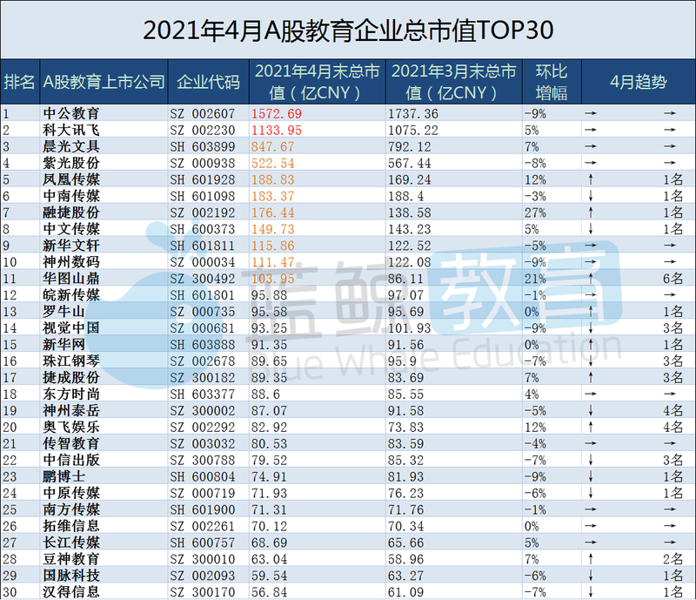Image resolution: width=696 pixels, height=600 pixels.
Task: Select the 排名 column header
Action: point(20,82)
